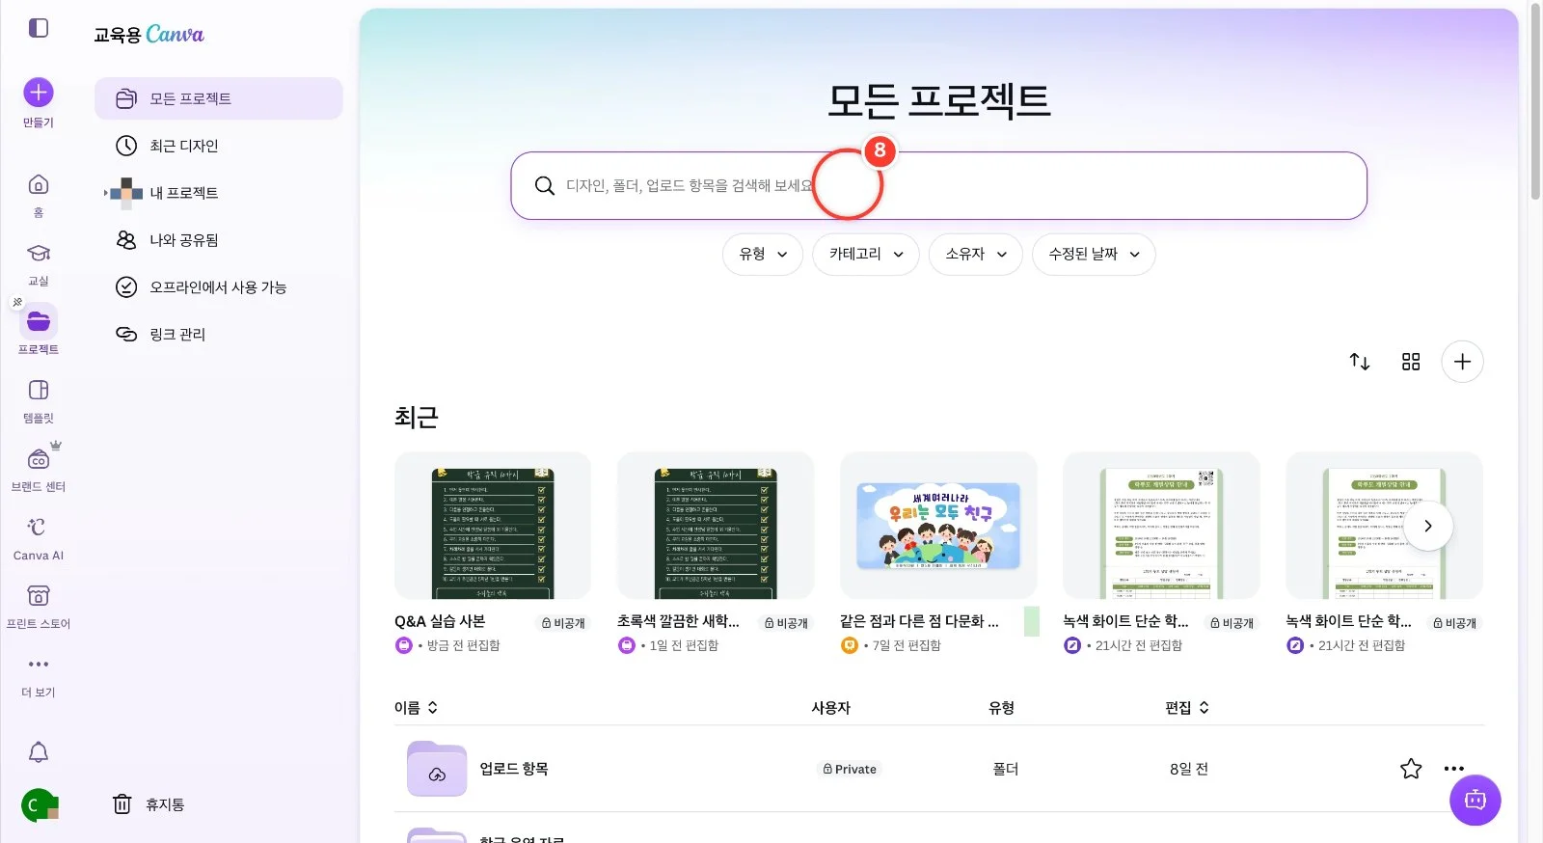
Task: Expand the 수정된 날짜 filter dropdown
Action: coord(1094,255)
